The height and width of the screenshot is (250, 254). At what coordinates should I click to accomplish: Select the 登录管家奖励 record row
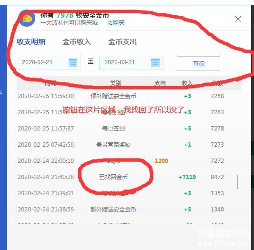click(121, 145)
